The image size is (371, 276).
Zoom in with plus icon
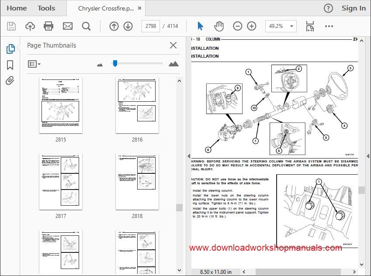pos(252,26)
